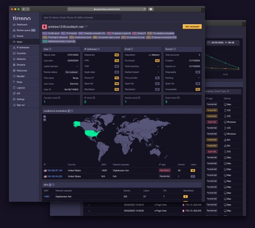
Task: Click help icon next to Country count
Action: [x=59, y=98]
